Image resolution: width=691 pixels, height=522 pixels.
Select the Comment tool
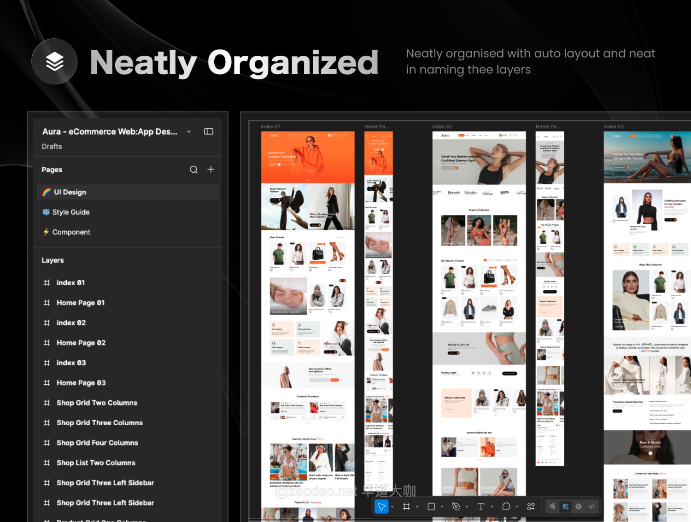point(506,507)
